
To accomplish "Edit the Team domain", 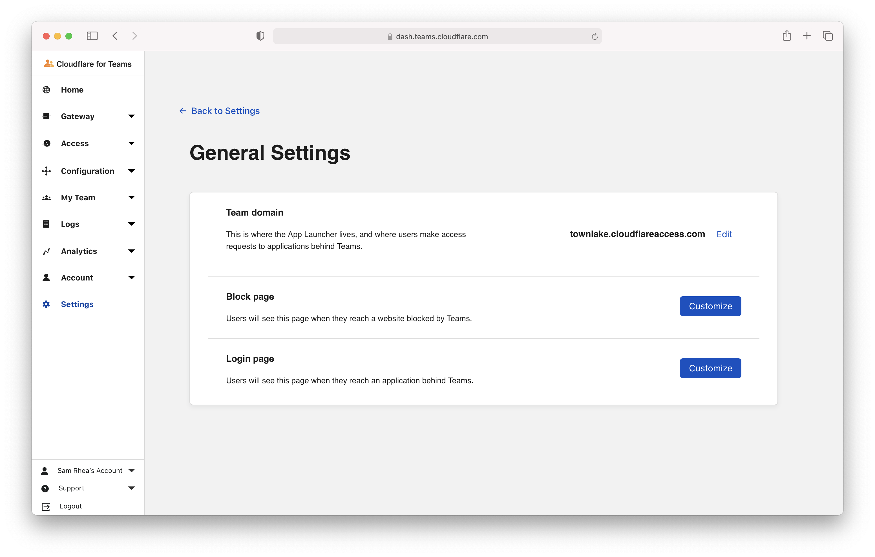I will point(724,234).
